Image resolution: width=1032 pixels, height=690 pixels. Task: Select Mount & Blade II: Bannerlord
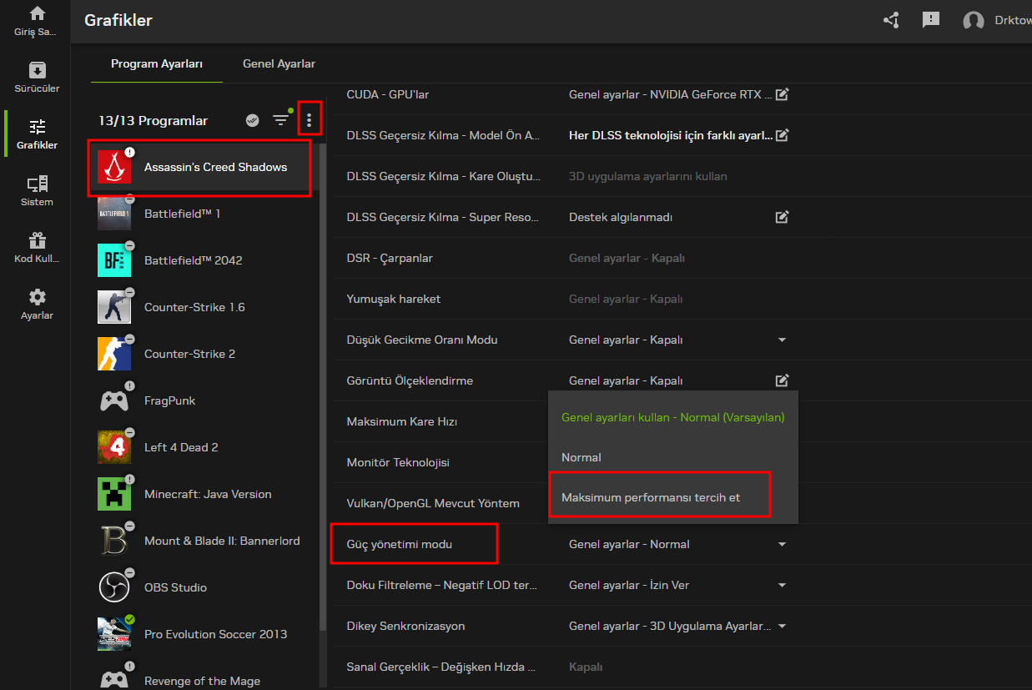(x=204, y=541)
